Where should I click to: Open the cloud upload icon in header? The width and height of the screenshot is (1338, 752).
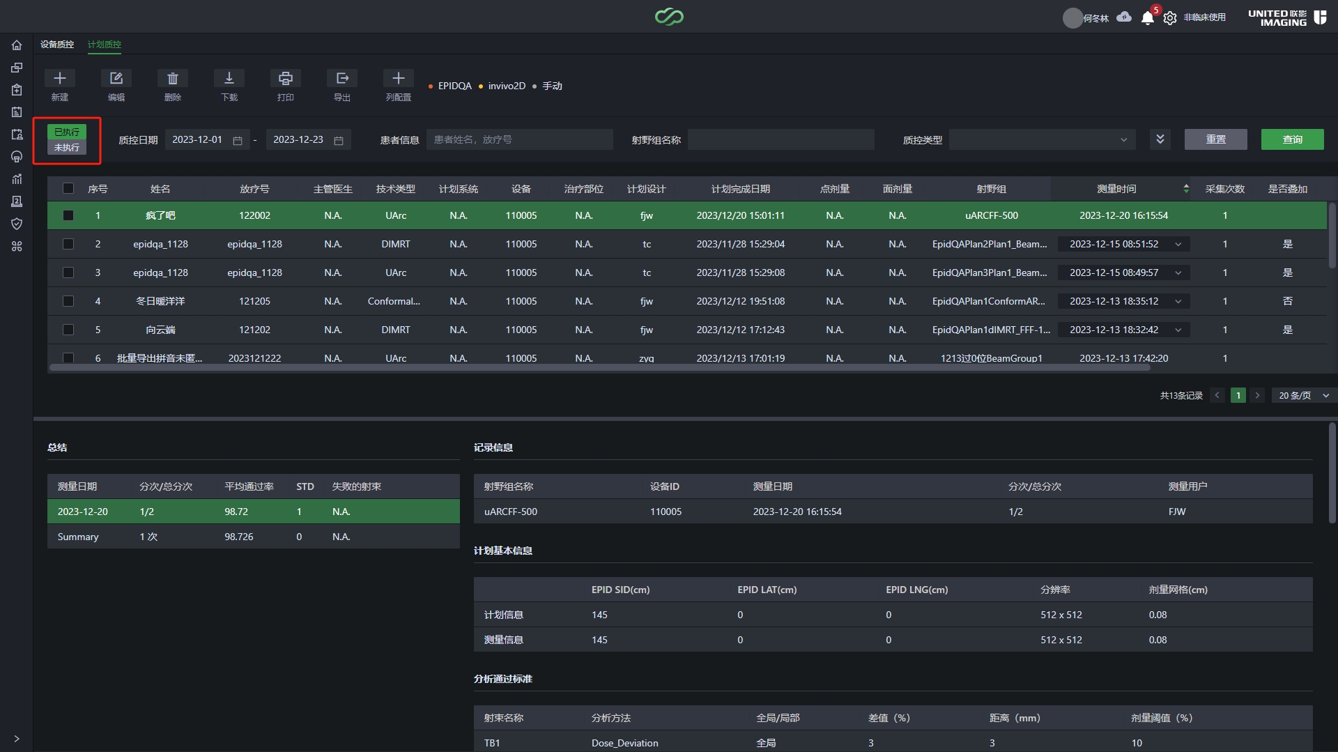(1124, 17)
